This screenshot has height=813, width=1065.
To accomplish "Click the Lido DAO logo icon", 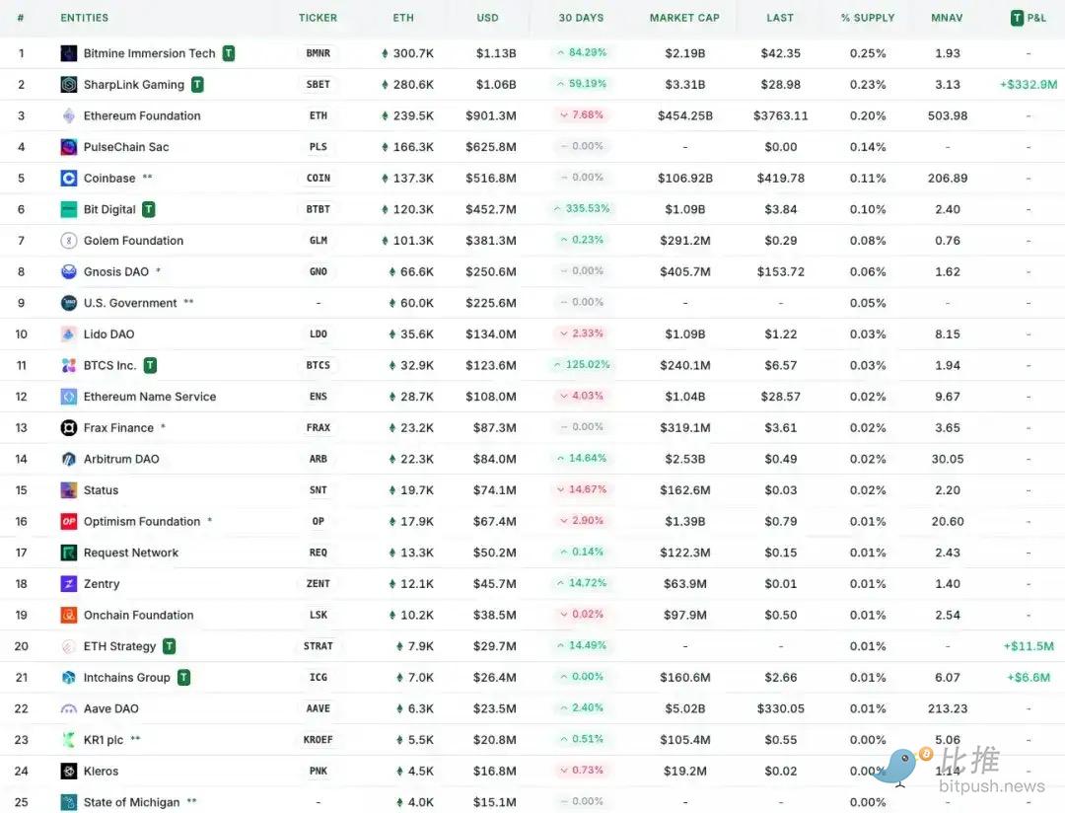I will pyautogui.click(x=69, y=334).
